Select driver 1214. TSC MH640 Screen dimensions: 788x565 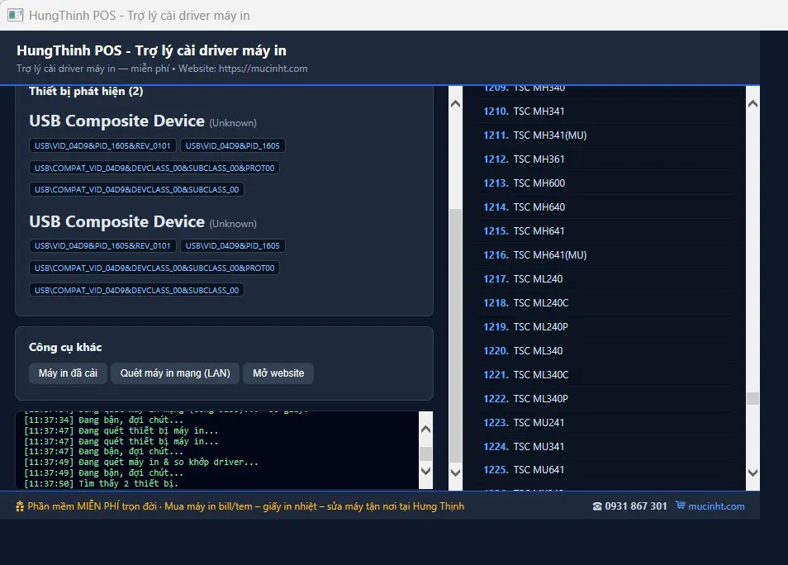point(605,207)
